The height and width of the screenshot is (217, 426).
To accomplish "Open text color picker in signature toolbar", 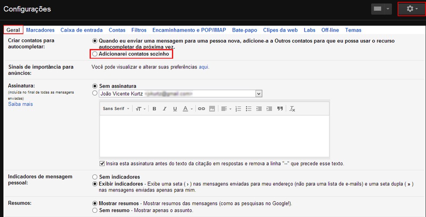I will [x=187, y=109].
